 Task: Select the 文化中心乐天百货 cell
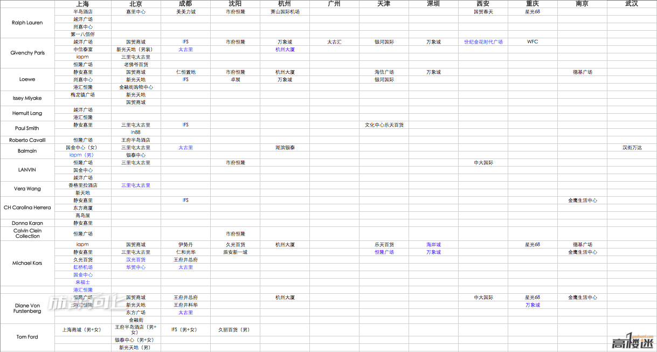tap(384, 125)
